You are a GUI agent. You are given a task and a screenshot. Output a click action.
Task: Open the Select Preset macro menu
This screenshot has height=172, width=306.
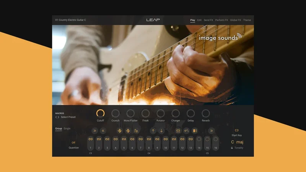[x=68, y=117]
